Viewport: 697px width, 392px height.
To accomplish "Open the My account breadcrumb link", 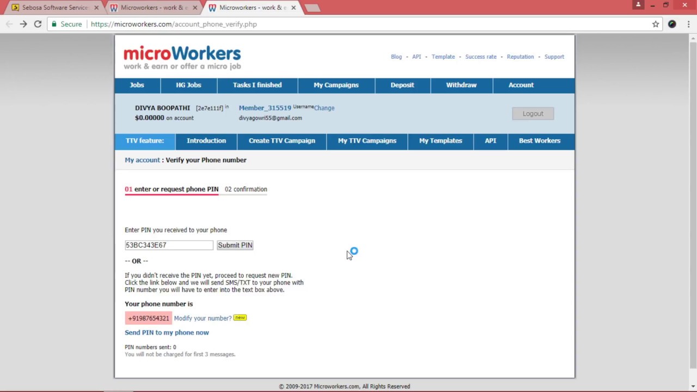I will coord(142,160).
